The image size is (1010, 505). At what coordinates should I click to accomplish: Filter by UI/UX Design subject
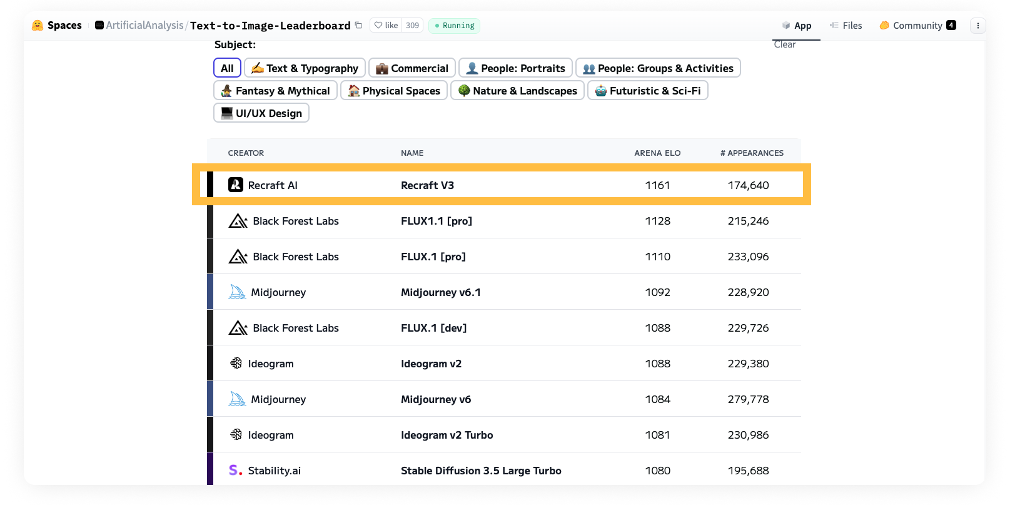coord(261,113)
